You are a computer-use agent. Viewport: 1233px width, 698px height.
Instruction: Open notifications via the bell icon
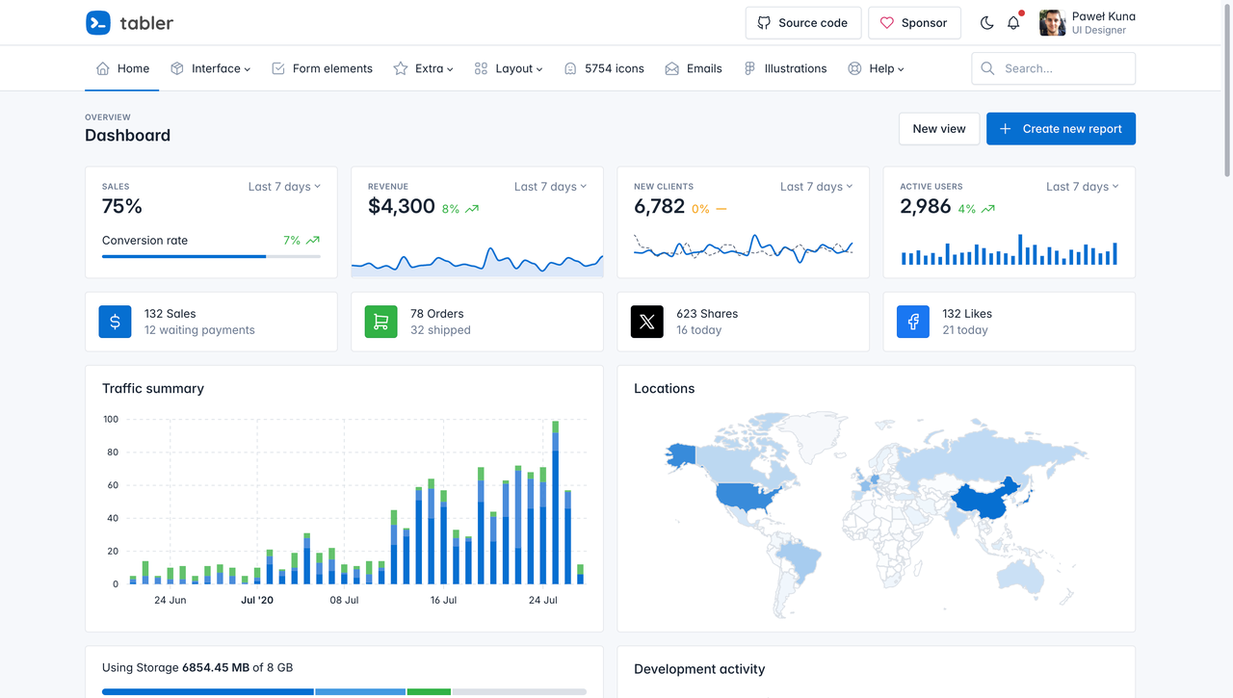click(1013, 22)
